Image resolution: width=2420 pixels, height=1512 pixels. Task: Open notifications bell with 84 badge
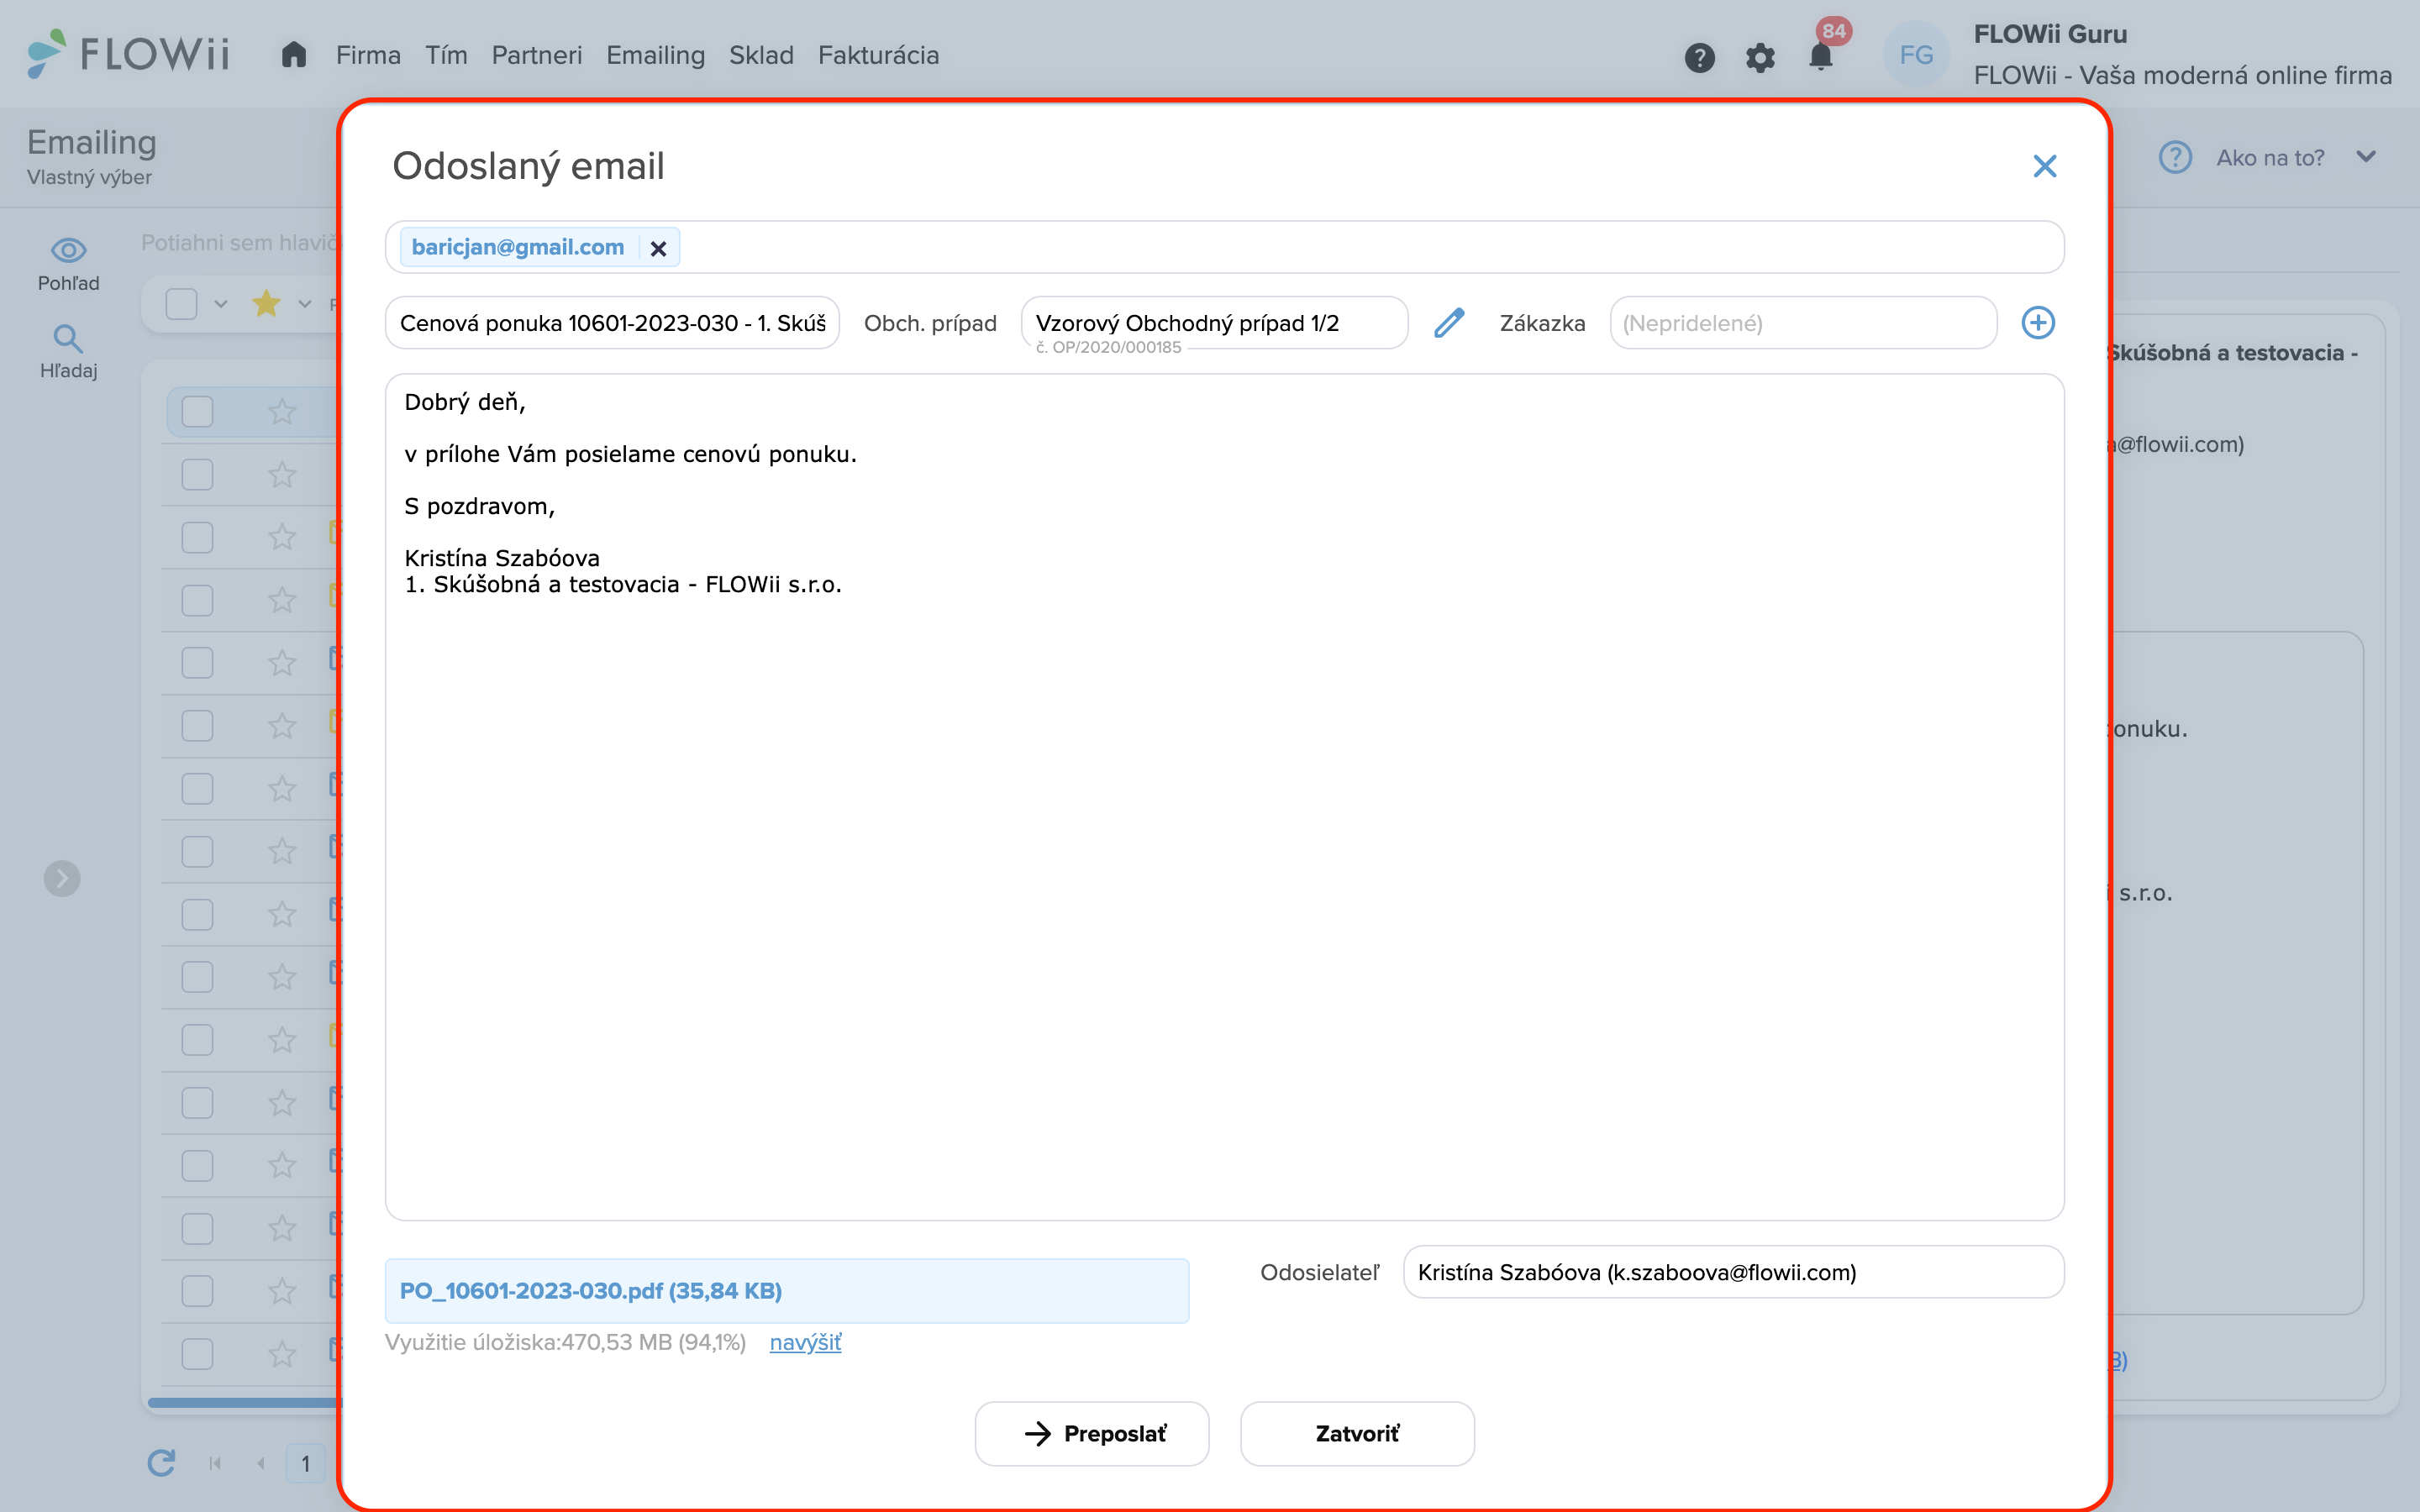click(1822, 55)
